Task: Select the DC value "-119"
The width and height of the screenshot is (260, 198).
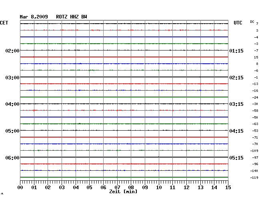Action: (254, 178)
